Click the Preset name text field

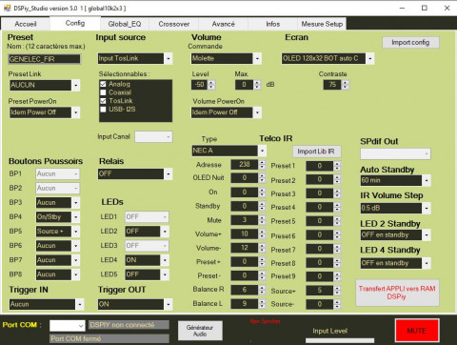tap(44, 59)
